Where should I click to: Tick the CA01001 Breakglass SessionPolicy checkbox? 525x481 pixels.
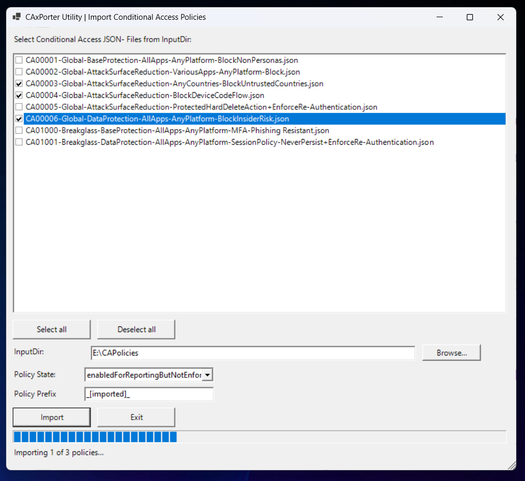[19, 142]
